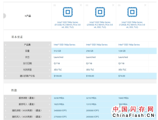Image resolution: width=158 pixels, height=120 pixels.
Task: Click the right chevron on the 顺序读取 row
Action: click(49, 98)
